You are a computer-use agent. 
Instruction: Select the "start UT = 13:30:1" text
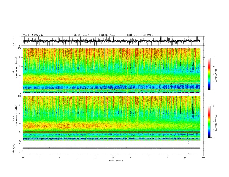[140, 35]
